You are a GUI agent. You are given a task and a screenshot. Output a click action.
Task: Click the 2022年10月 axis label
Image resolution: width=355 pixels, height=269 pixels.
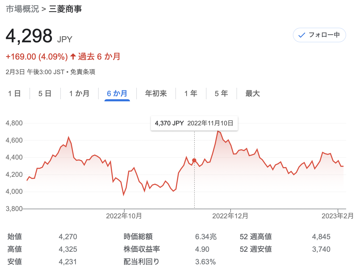click(124, 216)
